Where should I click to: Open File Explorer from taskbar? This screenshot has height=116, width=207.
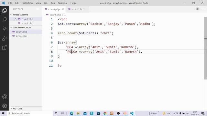click(x=78, y=113)
